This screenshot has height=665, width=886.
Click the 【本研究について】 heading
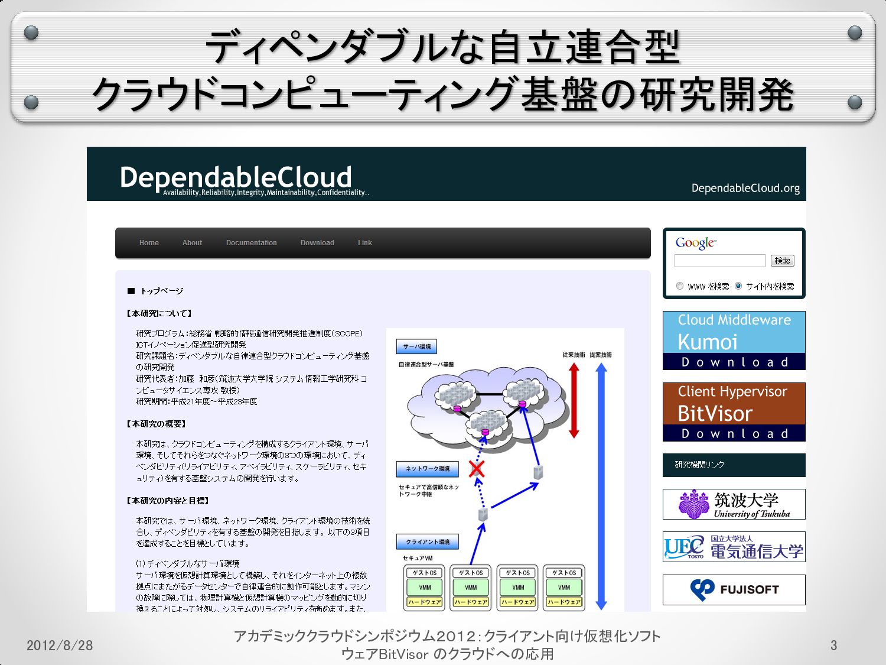tap(159, 313)
